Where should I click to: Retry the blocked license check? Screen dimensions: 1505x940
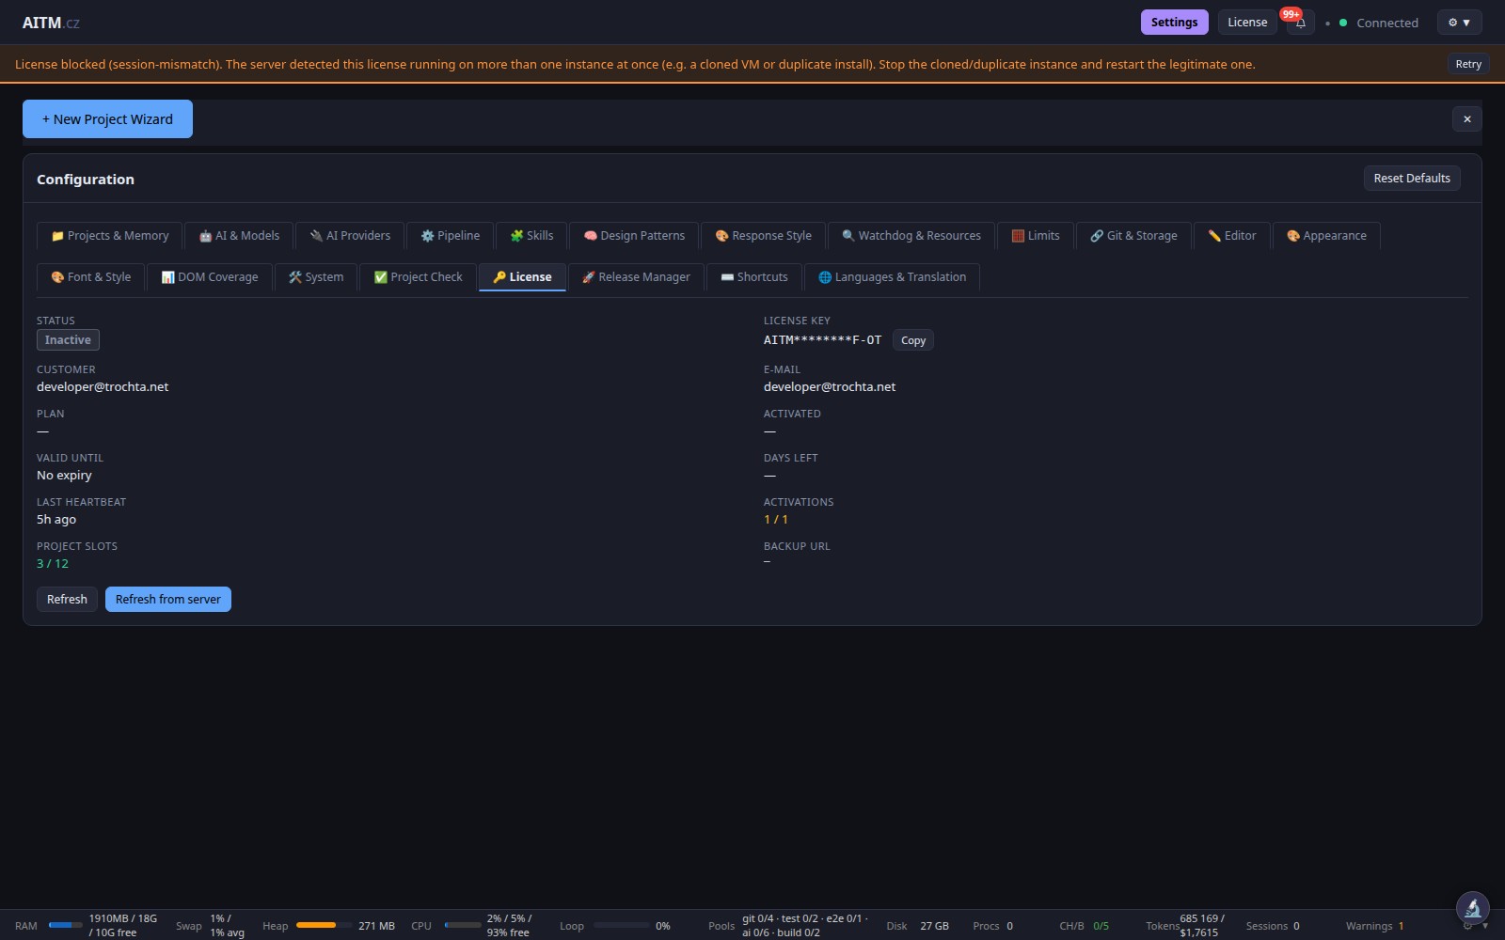(x=1467, y=64)
